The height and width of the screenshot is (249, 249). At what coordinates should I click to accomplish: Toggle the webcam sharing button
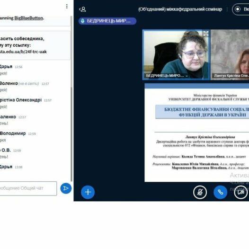click(241, 192)
